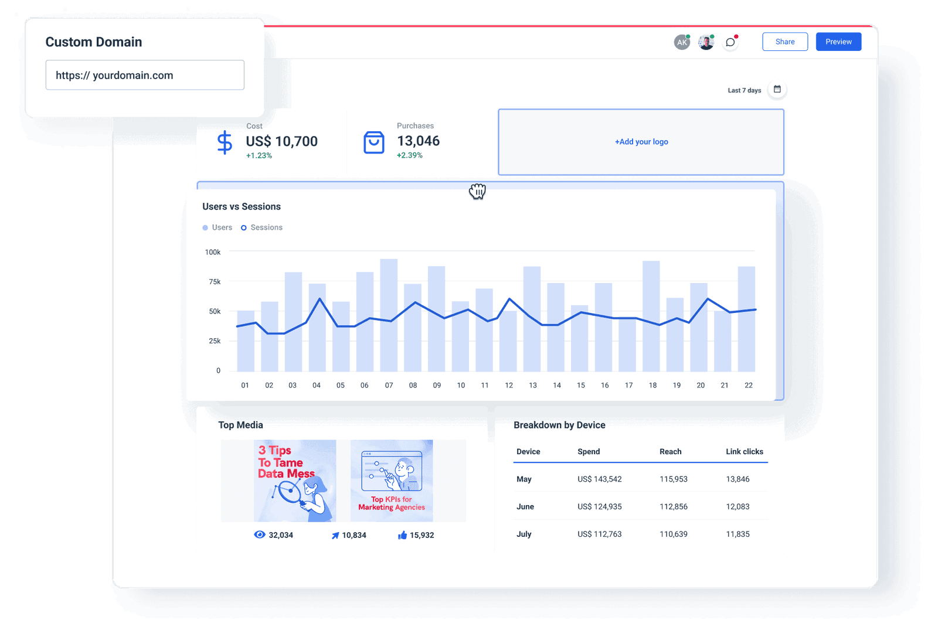
Task: Switch to the Top Media section
Action: pos(240,425)
